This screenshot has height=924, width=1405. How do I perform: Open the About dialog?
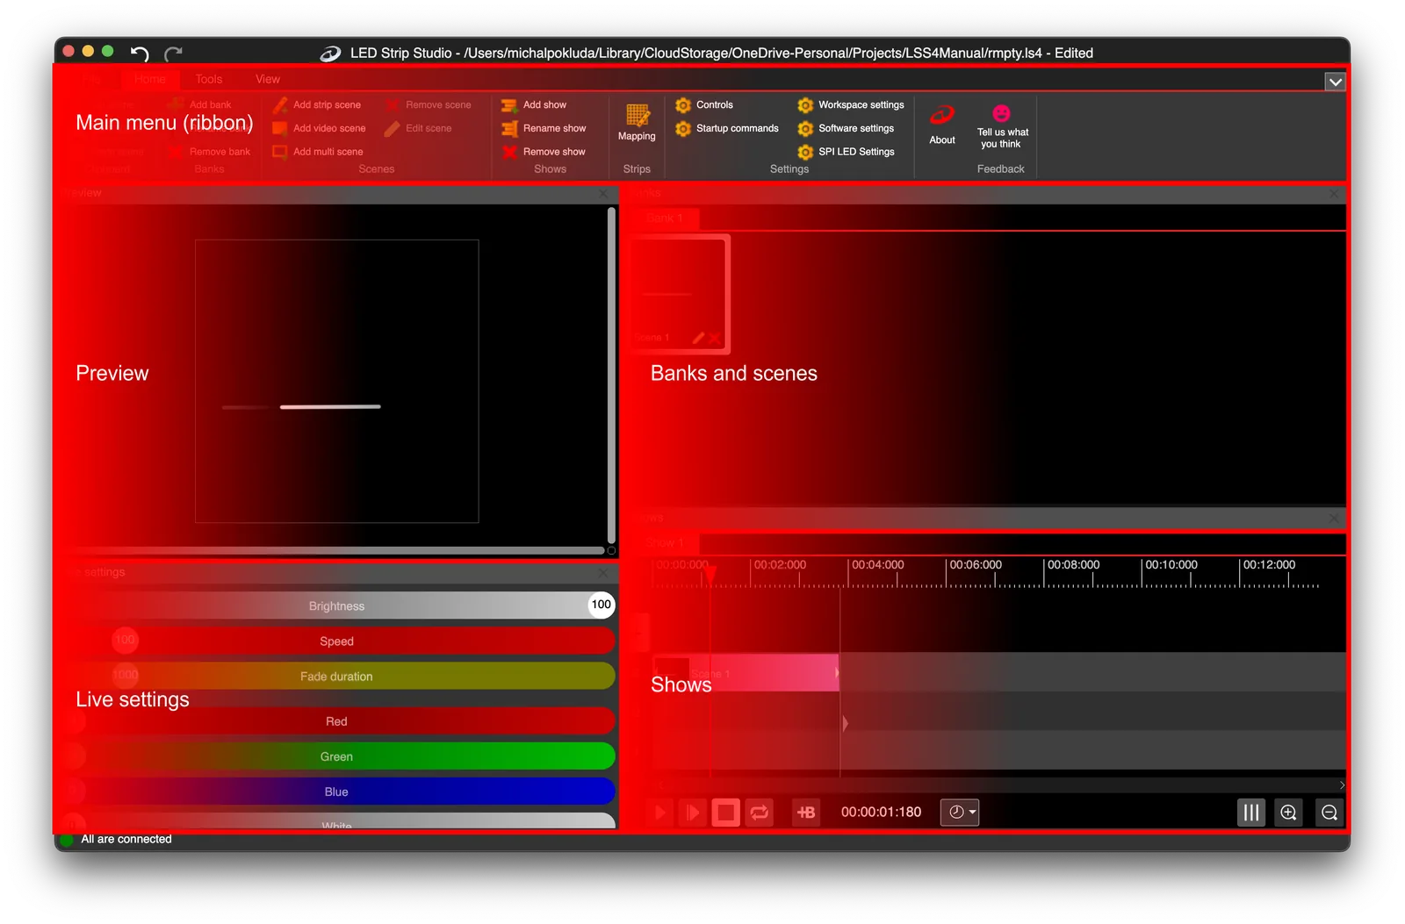[942, 124]
